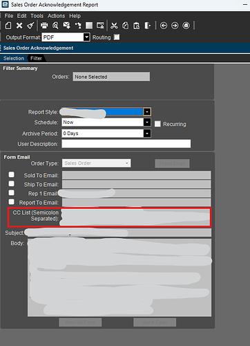Open the Output Format dropdown

coord(86,37)
